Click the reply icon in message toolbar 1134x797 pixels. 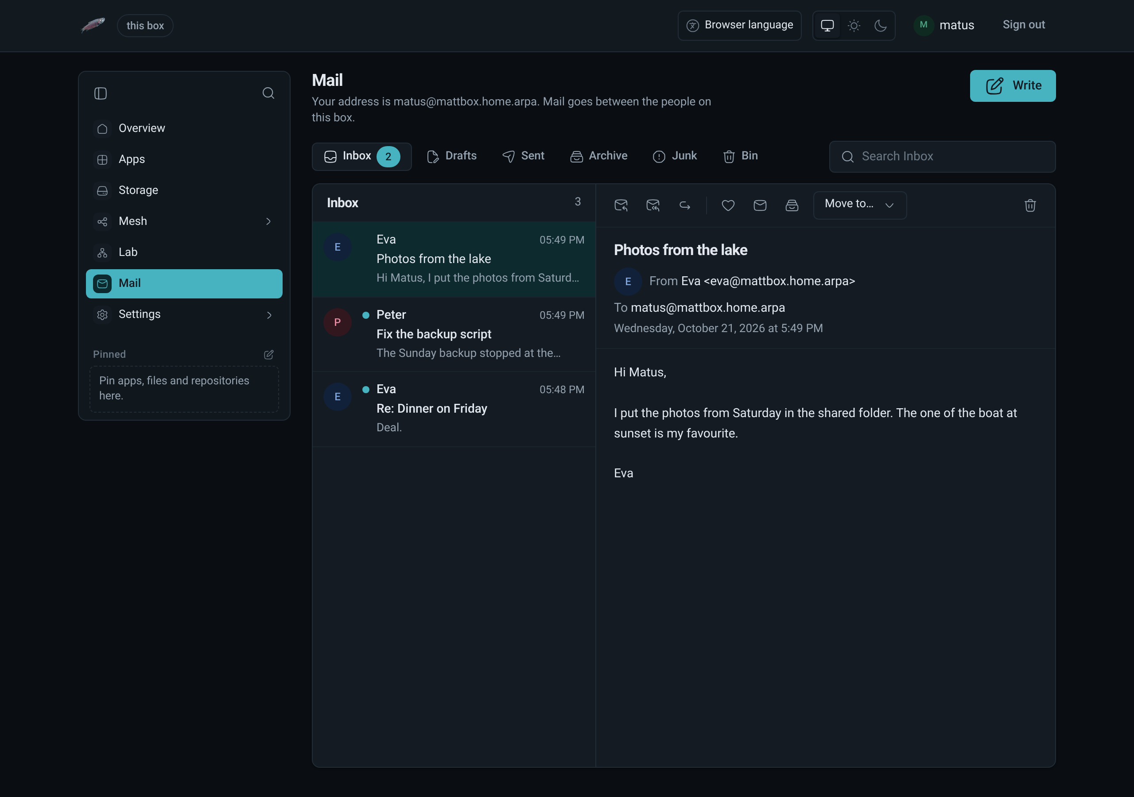[621, 205]
